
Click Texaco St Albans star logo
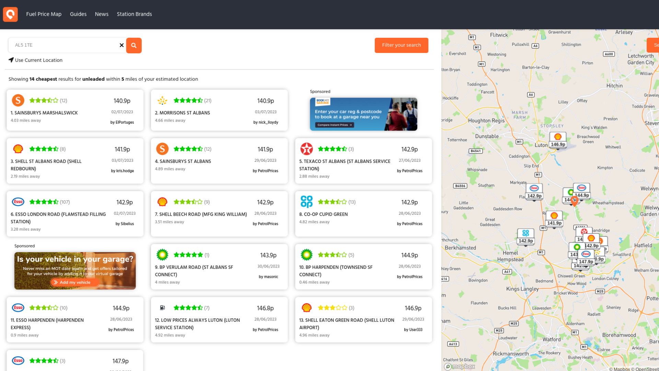[x=307, y=149]
